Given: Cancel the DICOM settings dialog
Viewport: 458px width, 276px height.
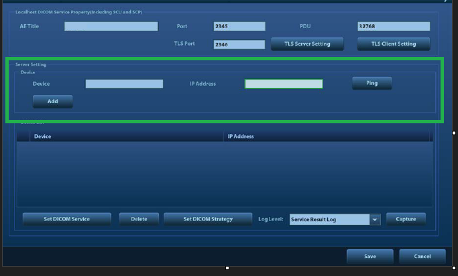Looking at the screenshot, I should (x=422, y=257).
